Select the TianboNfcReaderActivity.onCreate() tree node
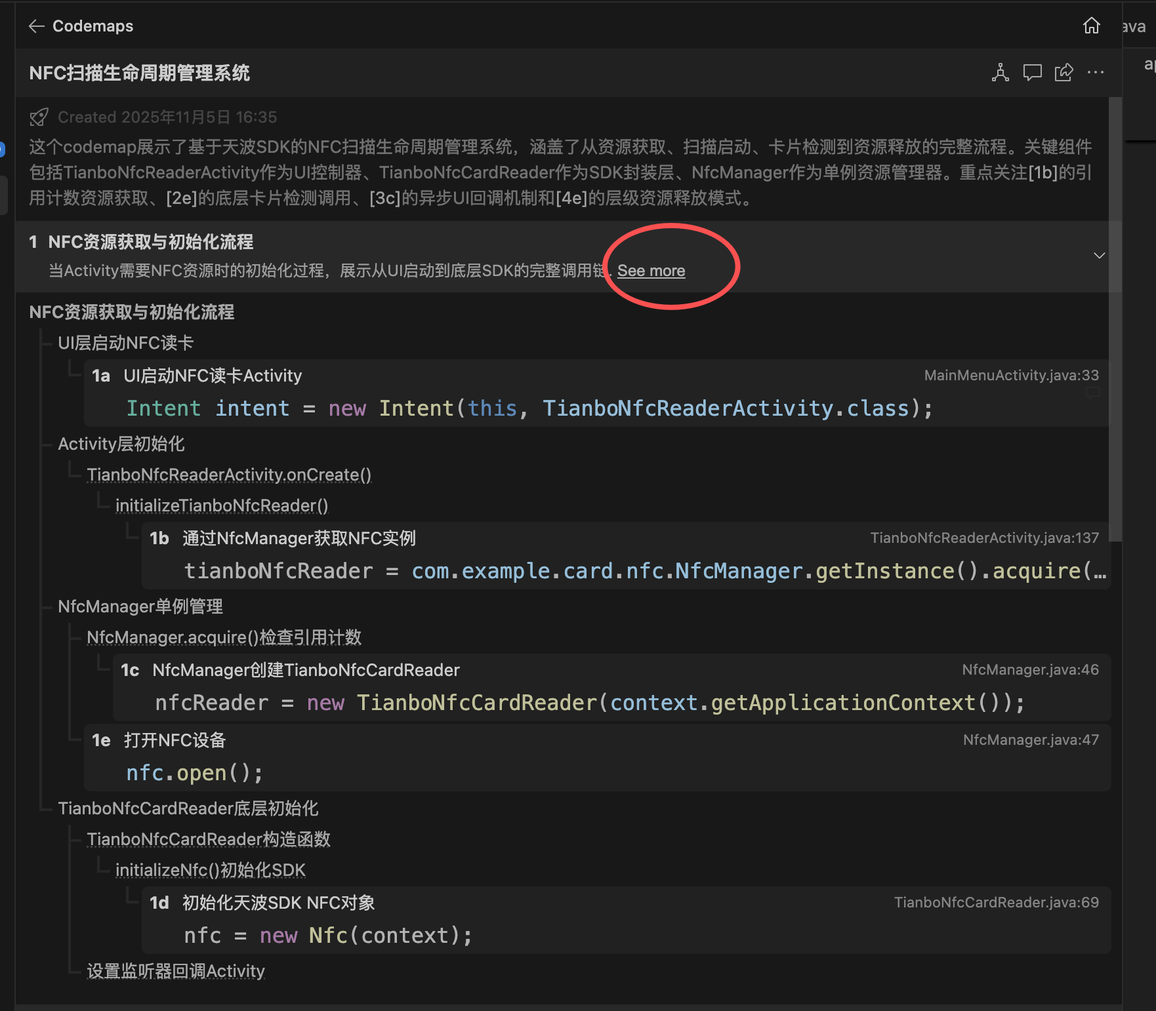The image size is (1156, 1011). tap(229, 475)
